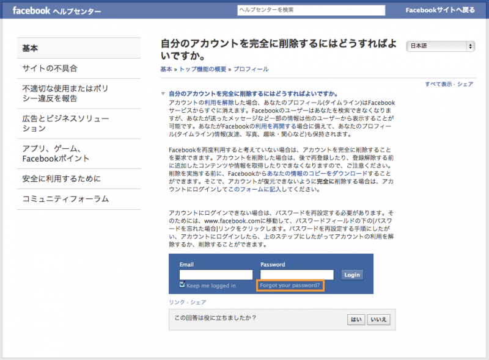This screenshot has width=489, height=360.
Task: Open あなたの情報のコピーをダウンロード link
Action: coord(317,173)
